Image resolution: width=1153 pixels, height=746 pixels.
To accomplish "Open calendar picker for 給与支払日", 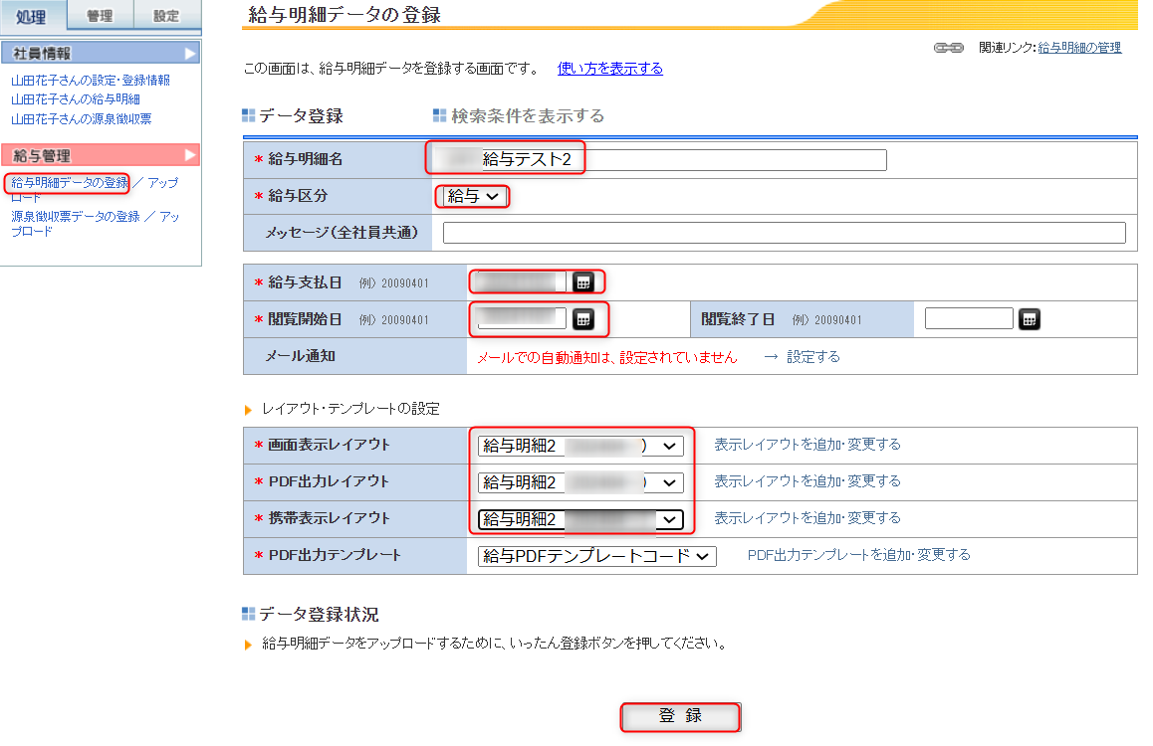I will (583, 281).
